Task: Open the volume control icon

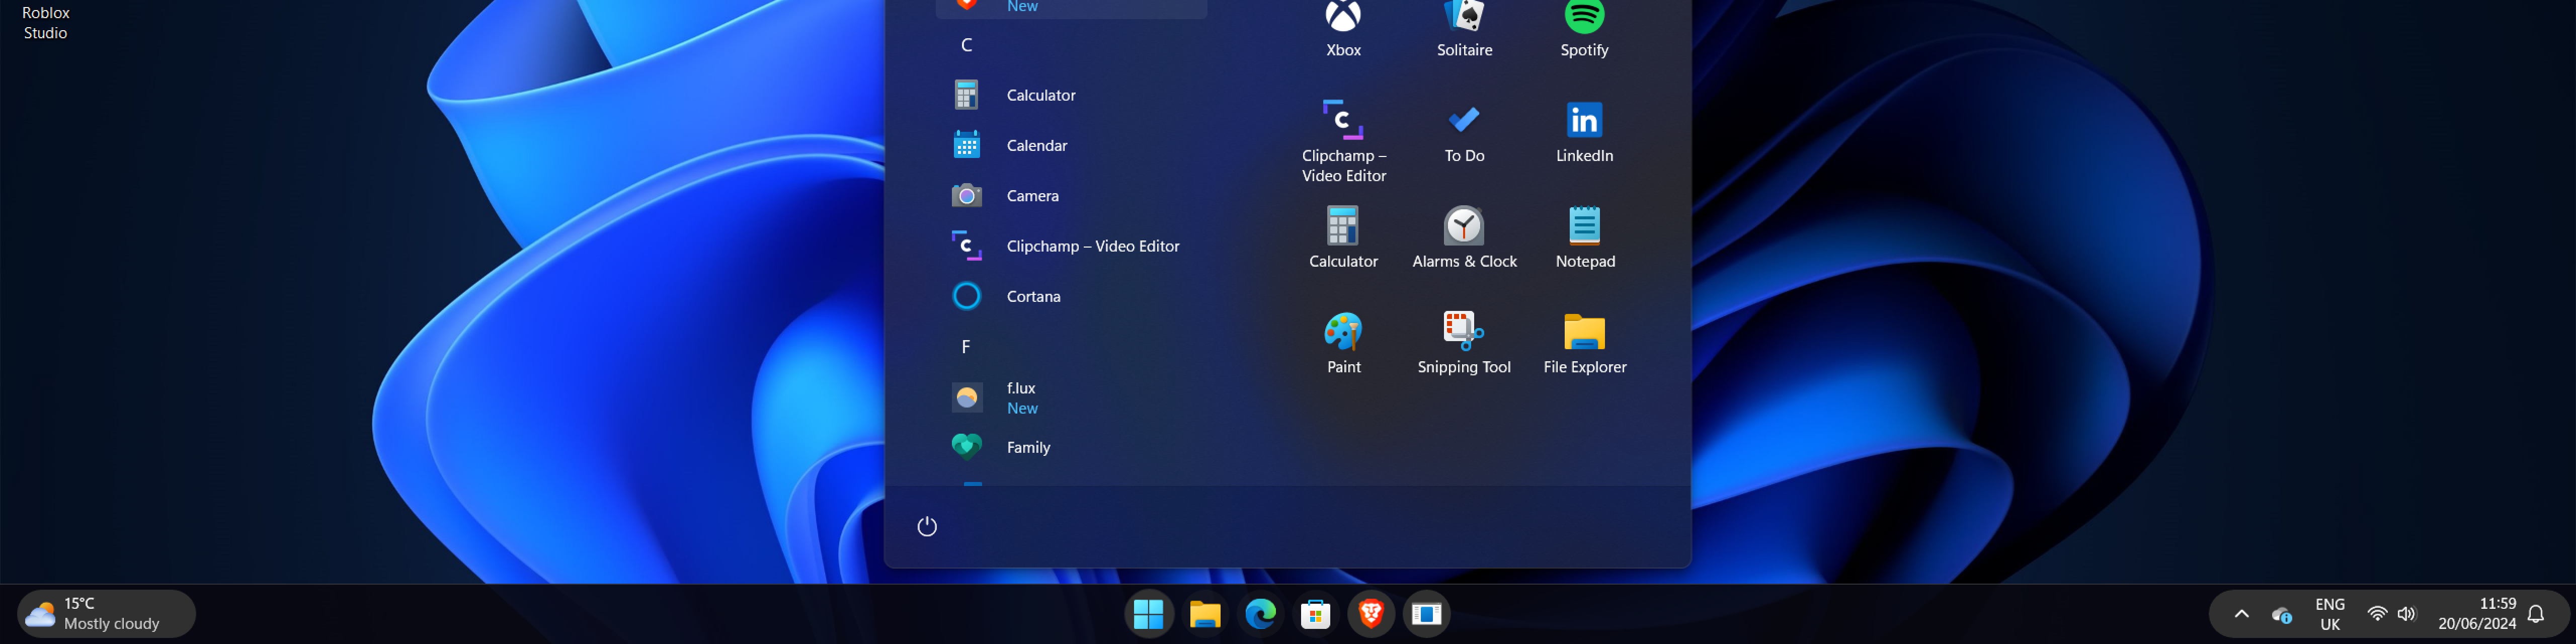Action: pyautogui.click(x=2406, y=614)
